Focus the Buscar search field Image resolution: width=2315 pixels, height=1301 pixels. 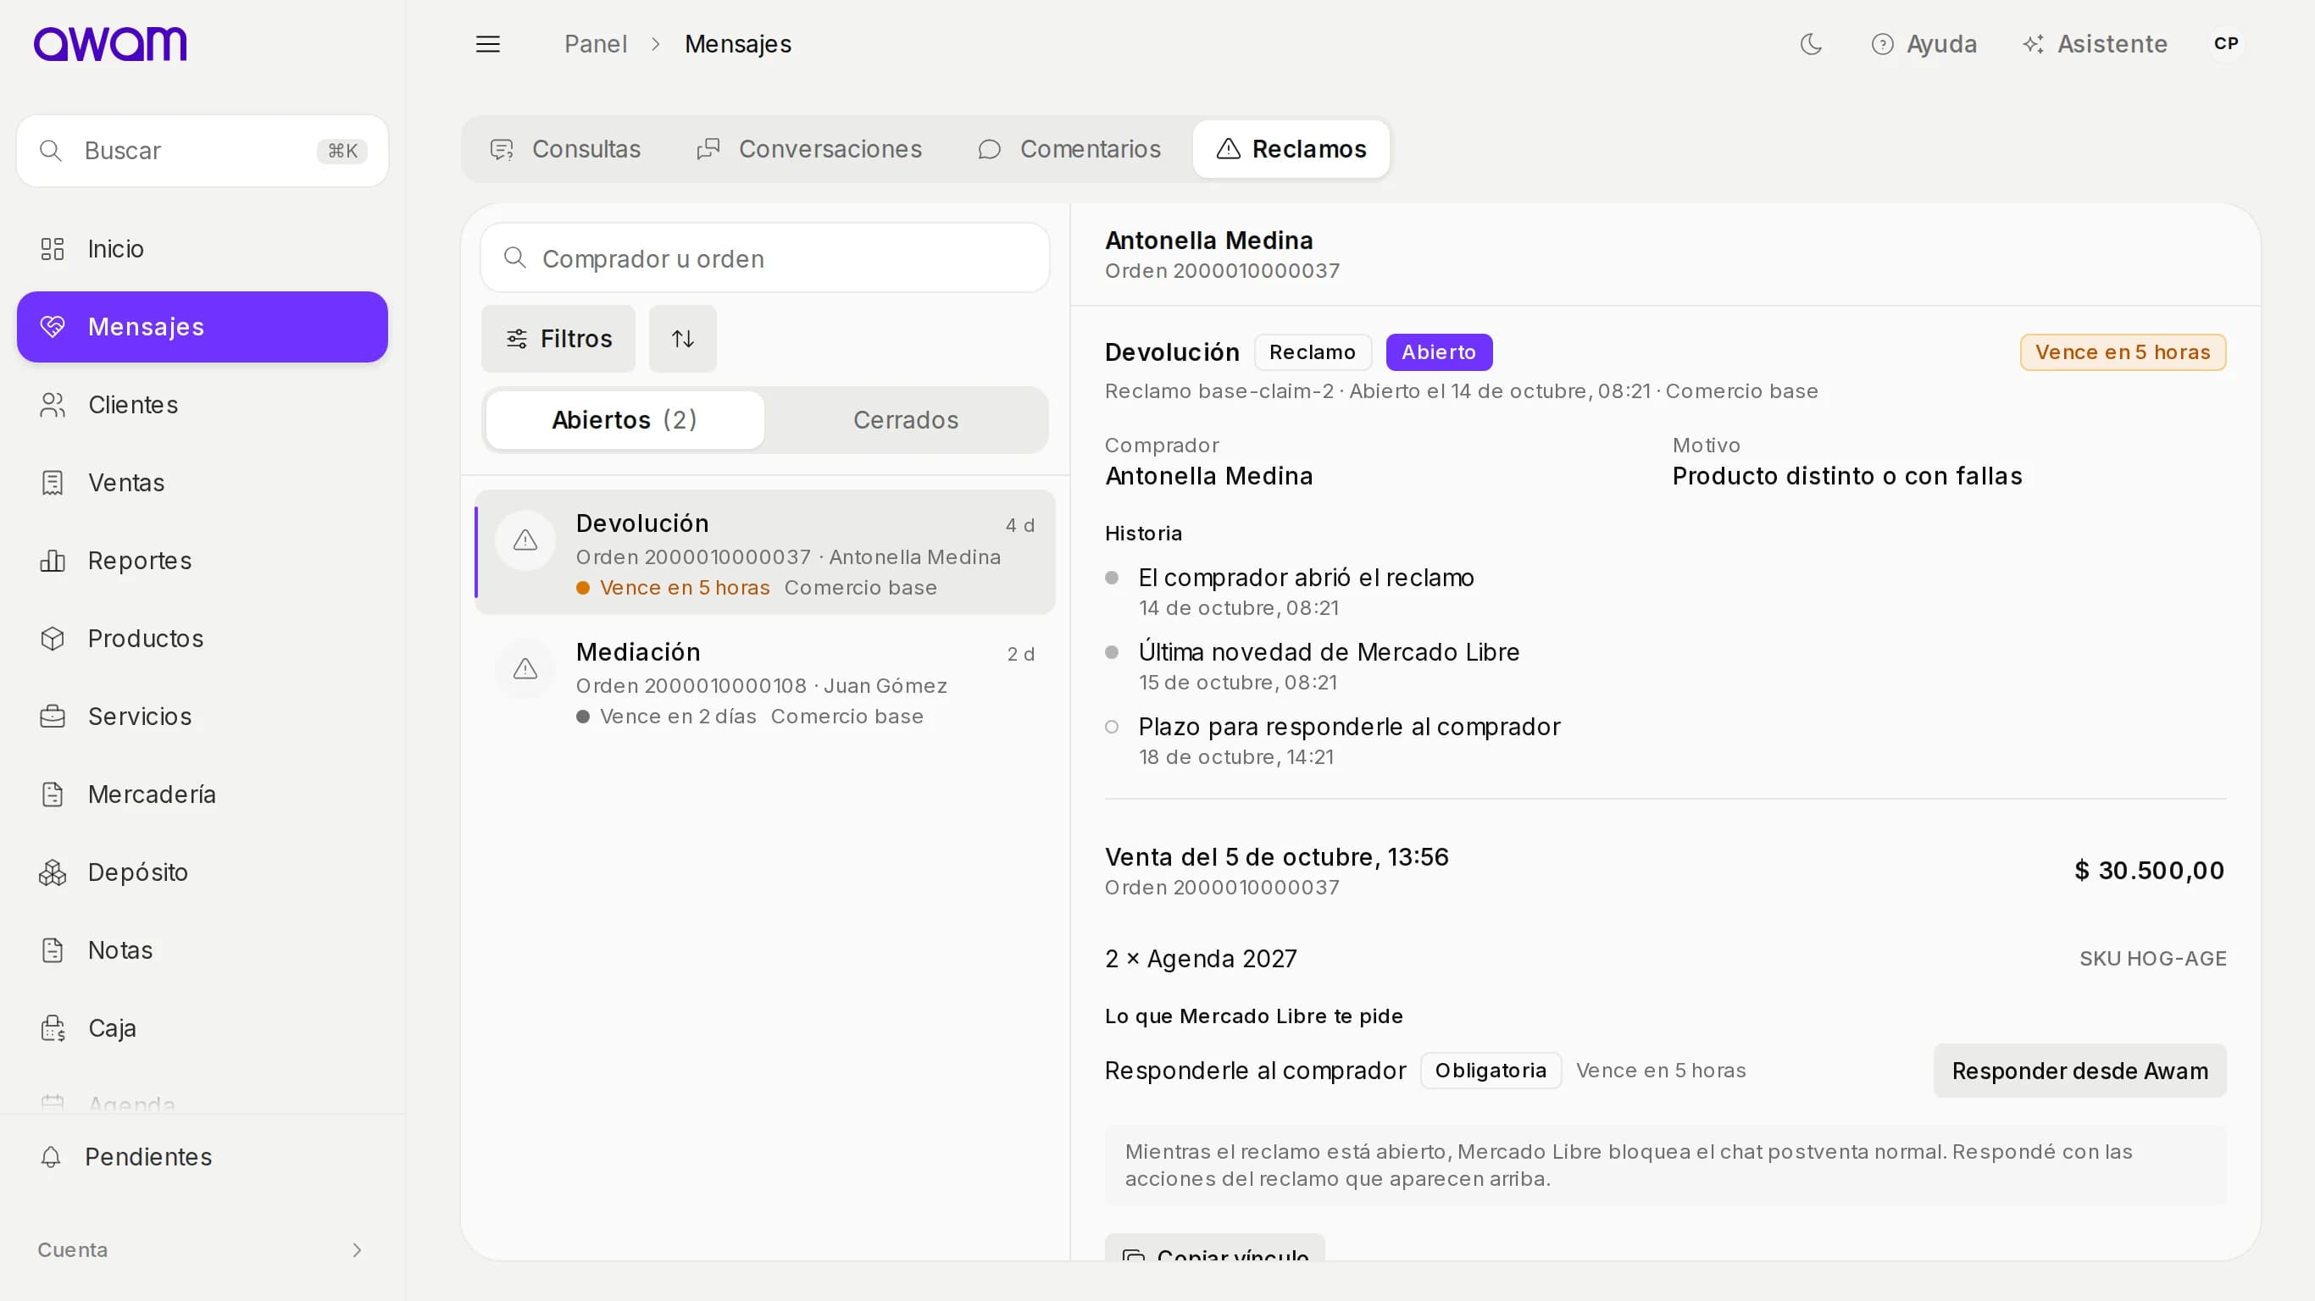tap(203, 151)
